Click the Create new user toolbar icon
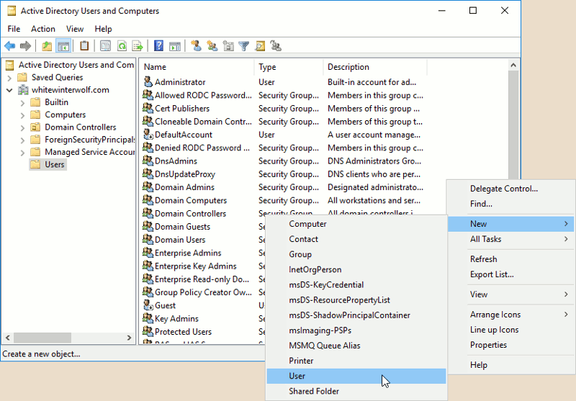This screenshot has height=401, width=576. [x=196, y=46]
